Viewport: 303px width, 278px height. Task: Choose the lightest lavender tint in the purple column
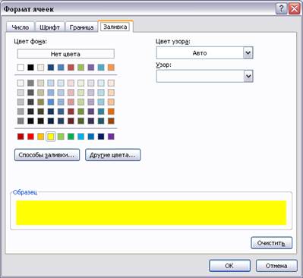pos(91,83)
